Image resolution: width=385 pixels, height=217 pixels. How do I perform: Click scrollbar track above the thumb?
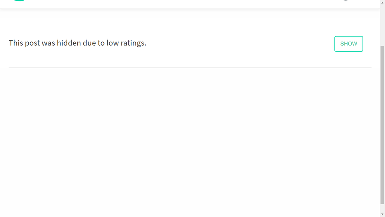click(382, 25)
